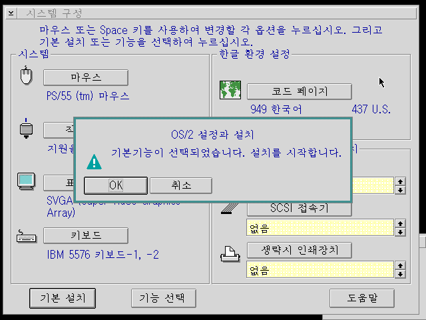
Task: Open the system menu icon in title bar
Action: (11, 13)
